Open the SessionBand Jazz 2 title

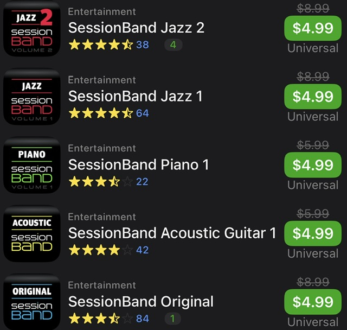[x=136, y=28]
